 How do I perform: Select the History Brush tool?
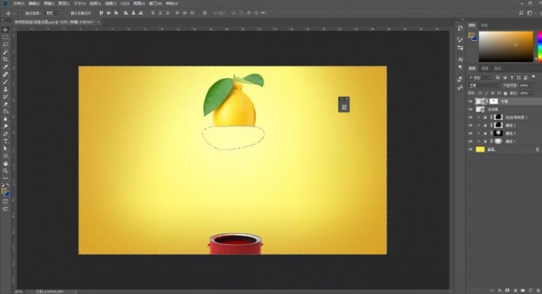[x=5, y=97]
